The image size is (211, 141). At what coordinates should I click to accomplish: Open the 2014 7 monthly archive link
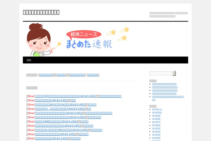click(156, 122)
